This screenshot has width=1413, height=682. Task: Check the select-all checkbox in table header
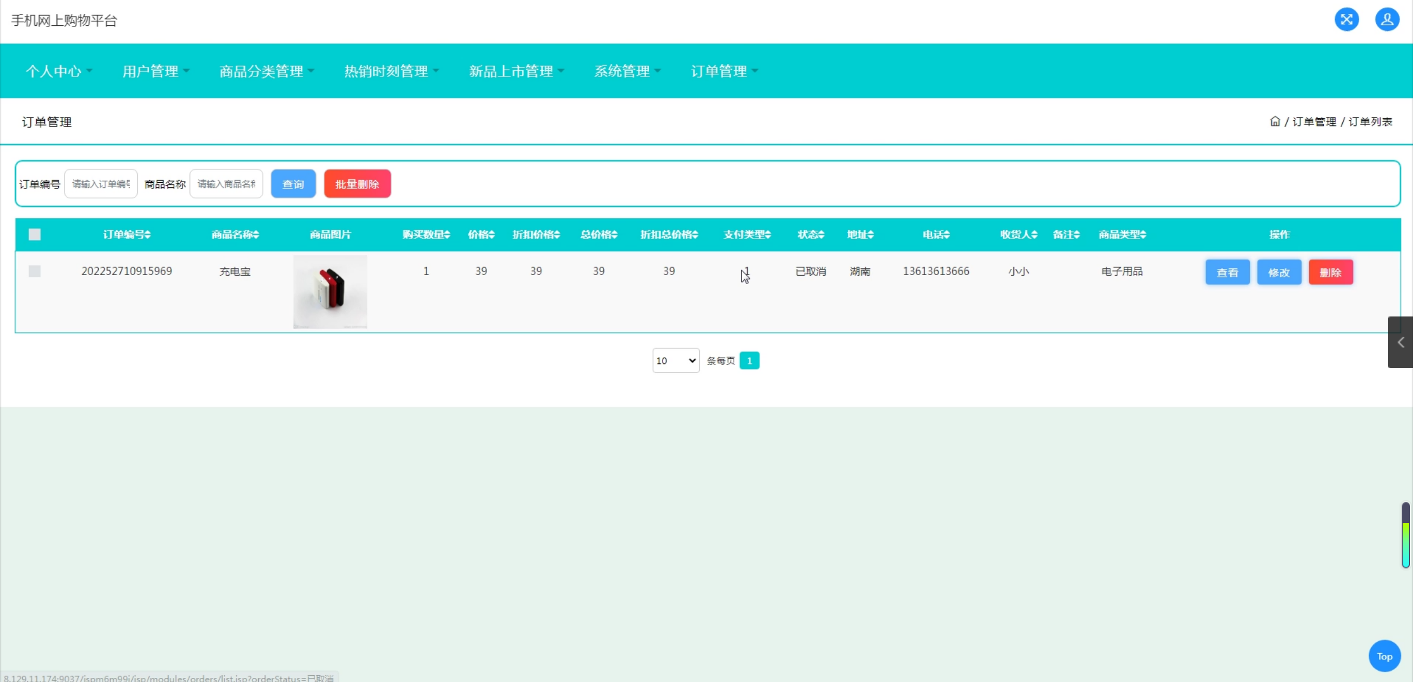(x=34, y=234)
